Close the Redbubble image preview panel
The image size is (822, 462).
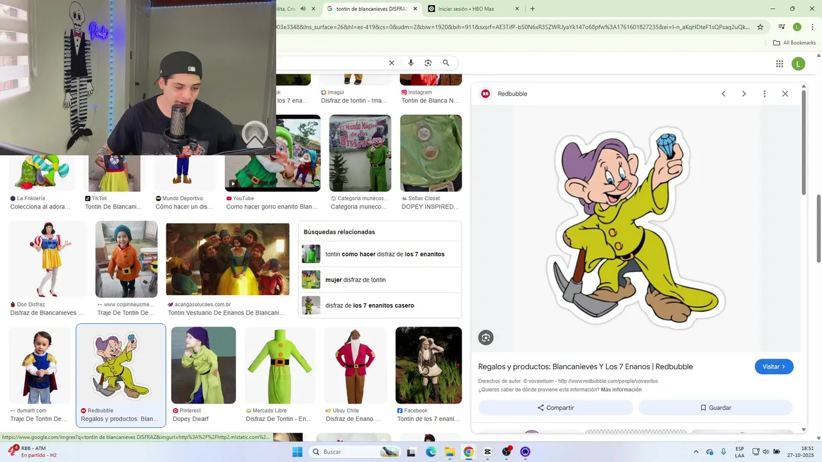pyautogui.click(x=785, y=94)
